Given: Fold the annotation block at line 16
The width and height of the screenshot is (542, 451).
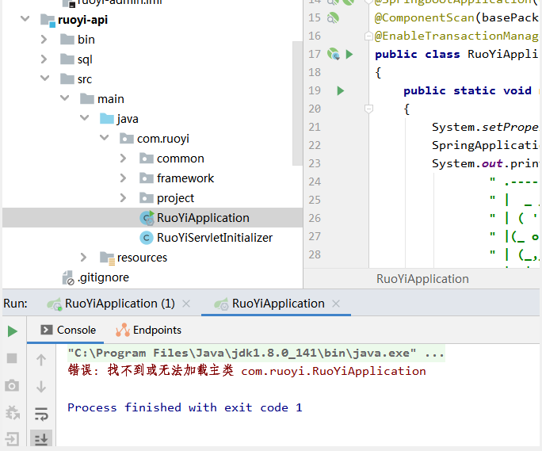Looking at the screenshot, I should [368, 36].
